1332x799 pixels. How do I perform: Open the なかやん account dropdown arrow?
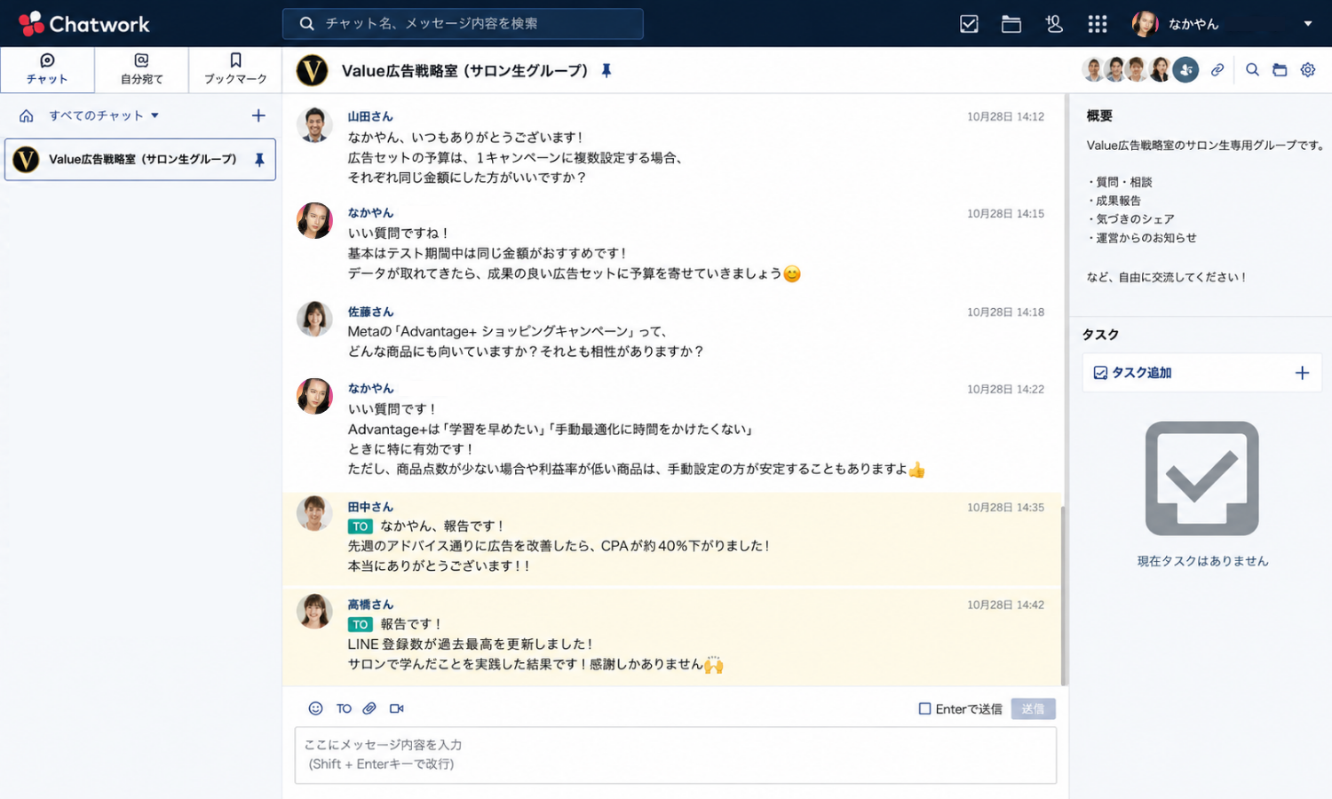pos(1308,24)
